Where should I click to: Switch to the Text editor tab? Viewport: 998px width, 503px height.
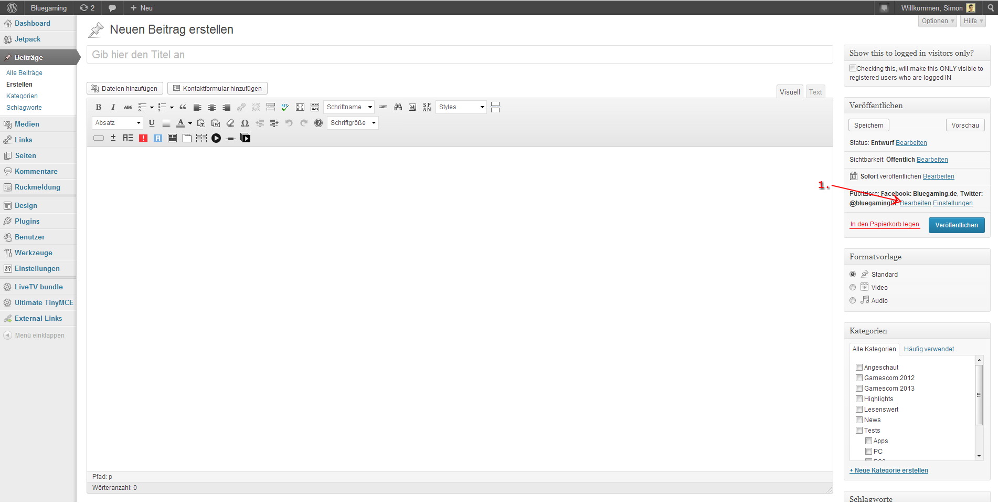click(x=815, y=92)
